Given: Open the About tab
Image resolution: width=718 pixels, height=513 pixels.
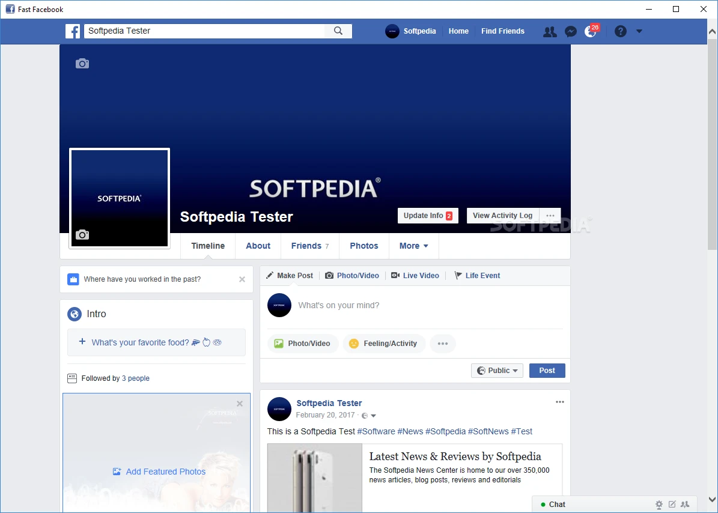Looking at the screenshot, I should (x=258, y=246).
